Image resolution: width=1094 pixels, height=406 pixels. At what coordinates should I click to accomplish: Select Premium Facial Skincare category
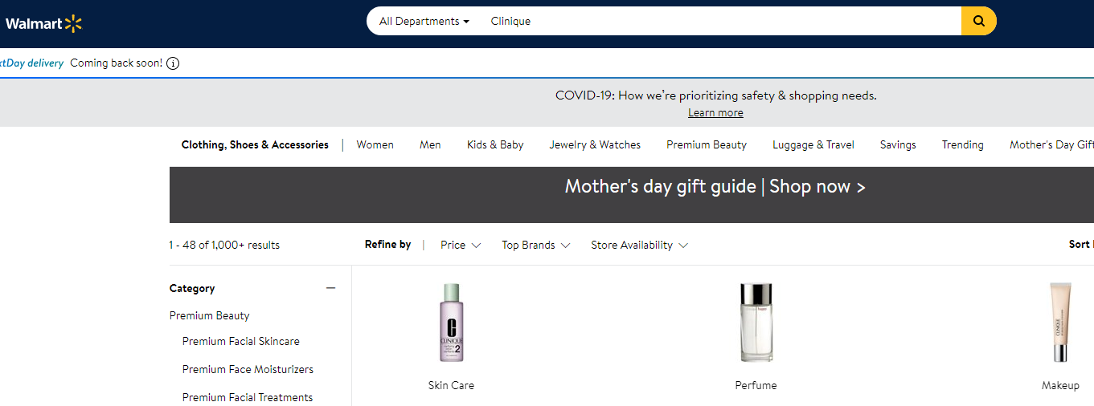click(240, 341)
